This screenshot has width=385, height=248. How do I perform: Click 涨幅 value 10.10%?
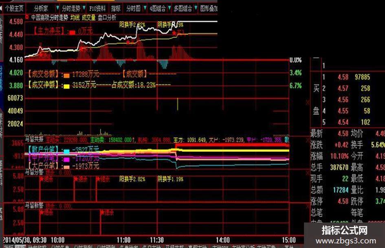point(339,156)
